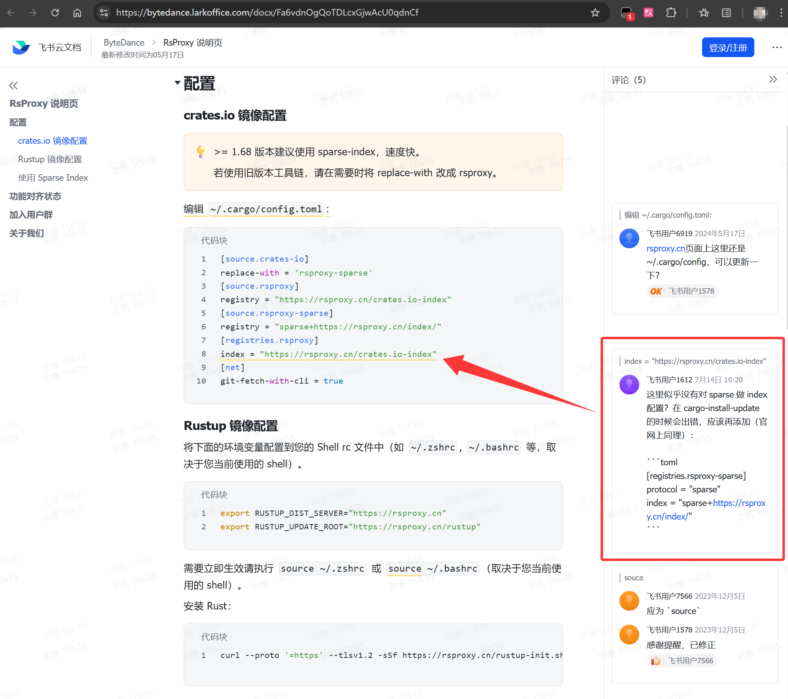Click the 感谢提醒，已修正 reply
Viewport: 788px width, 699px height.
(681, 645)
